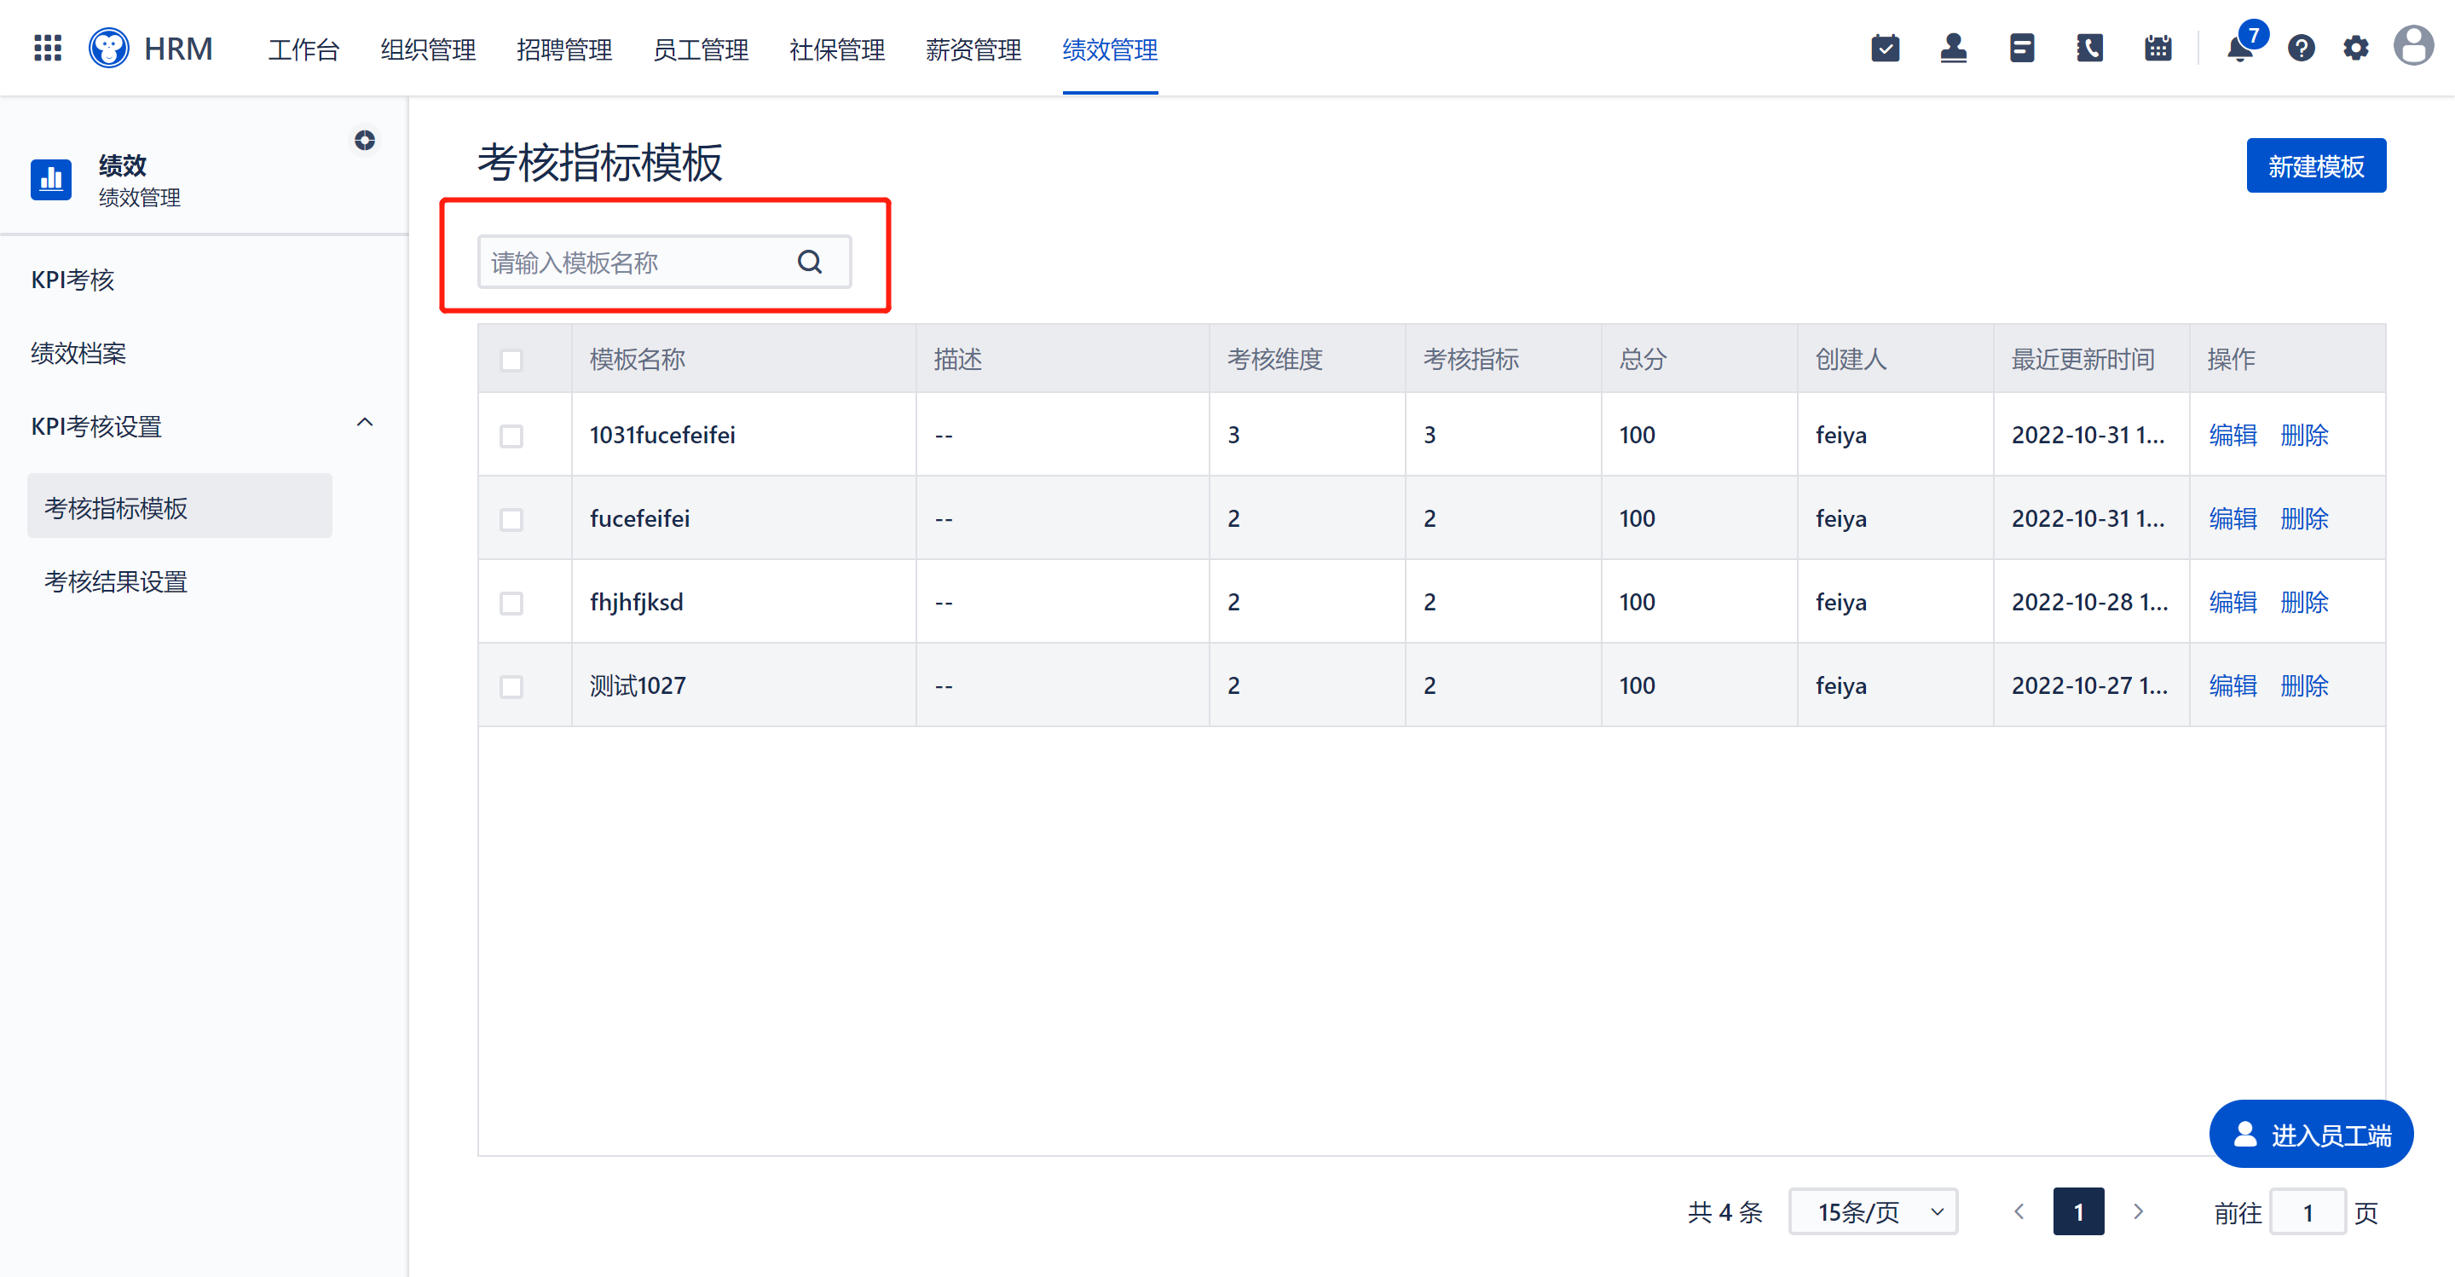Screen dimensions: 2455x1277
Task: Select 考核指标模板 in sidebar
Action: (x=179, y=506)
